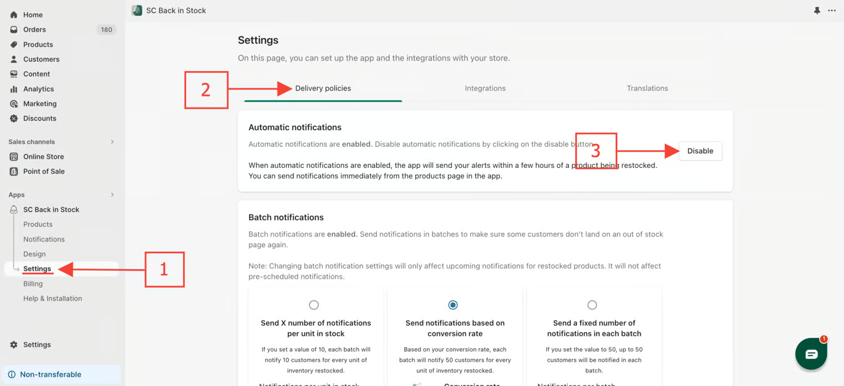Click the 'Automatic notifications' heading
The image size is (844, 386).
[x=295, y=127]
